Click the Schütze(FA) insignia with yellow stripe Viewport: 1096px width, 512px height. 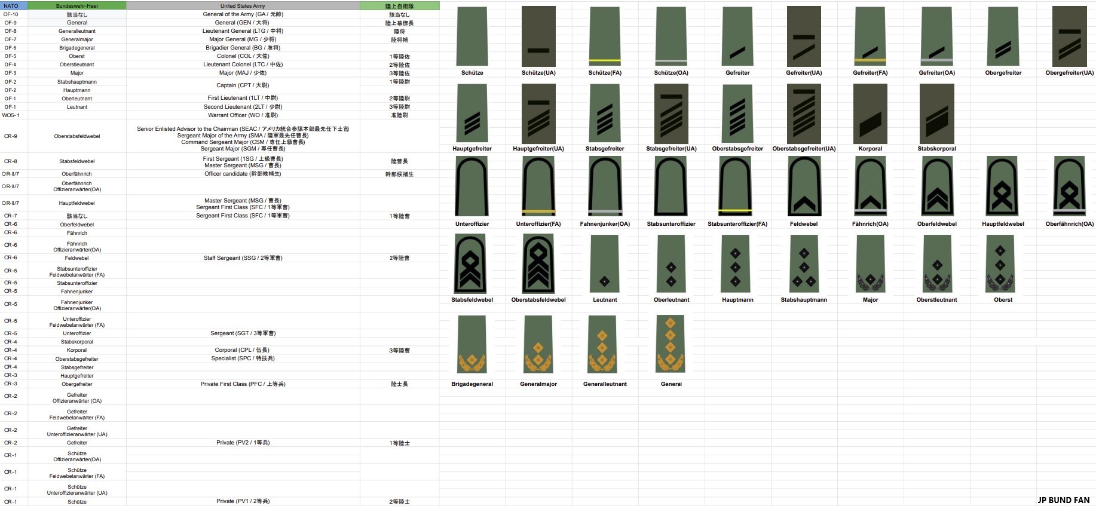click(605, 36)
